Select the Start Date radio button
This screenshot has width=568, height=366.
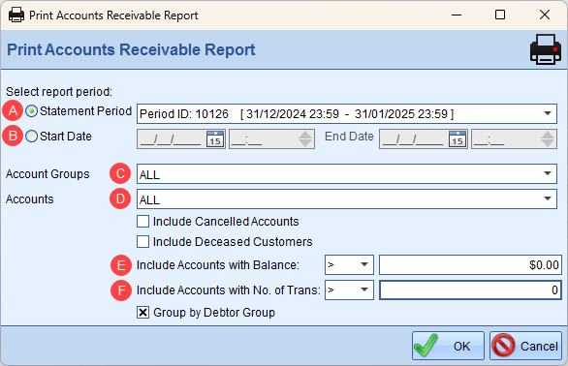[32, 137]
